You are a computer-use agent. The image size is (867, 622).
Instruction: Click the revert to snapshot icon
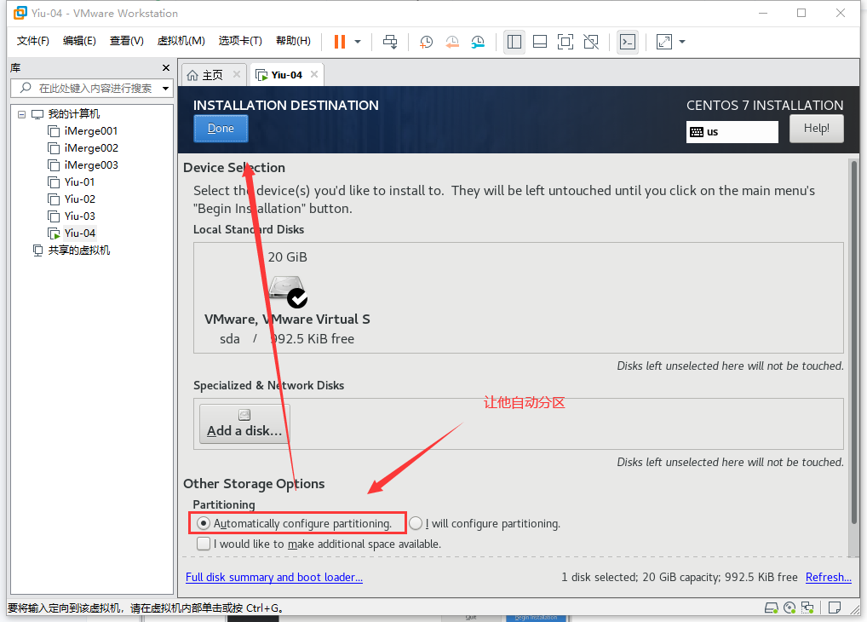452,42
